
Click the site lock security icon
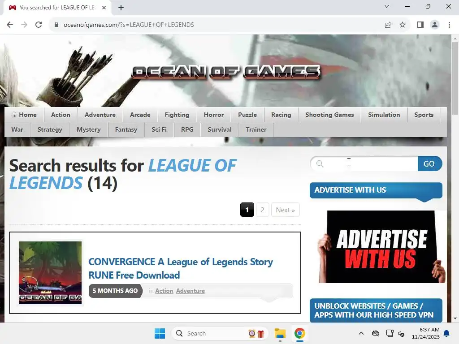(56, 25)
